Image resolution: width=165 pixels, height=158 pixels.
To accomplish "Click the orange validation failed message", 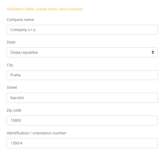I will (45, 9).
